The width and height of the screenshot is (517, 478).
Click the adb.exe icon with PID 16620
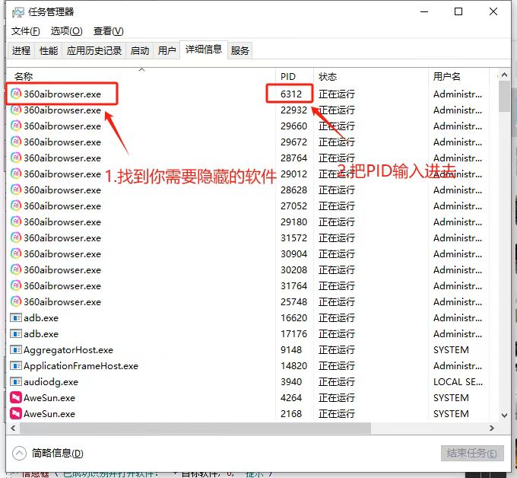16,318
